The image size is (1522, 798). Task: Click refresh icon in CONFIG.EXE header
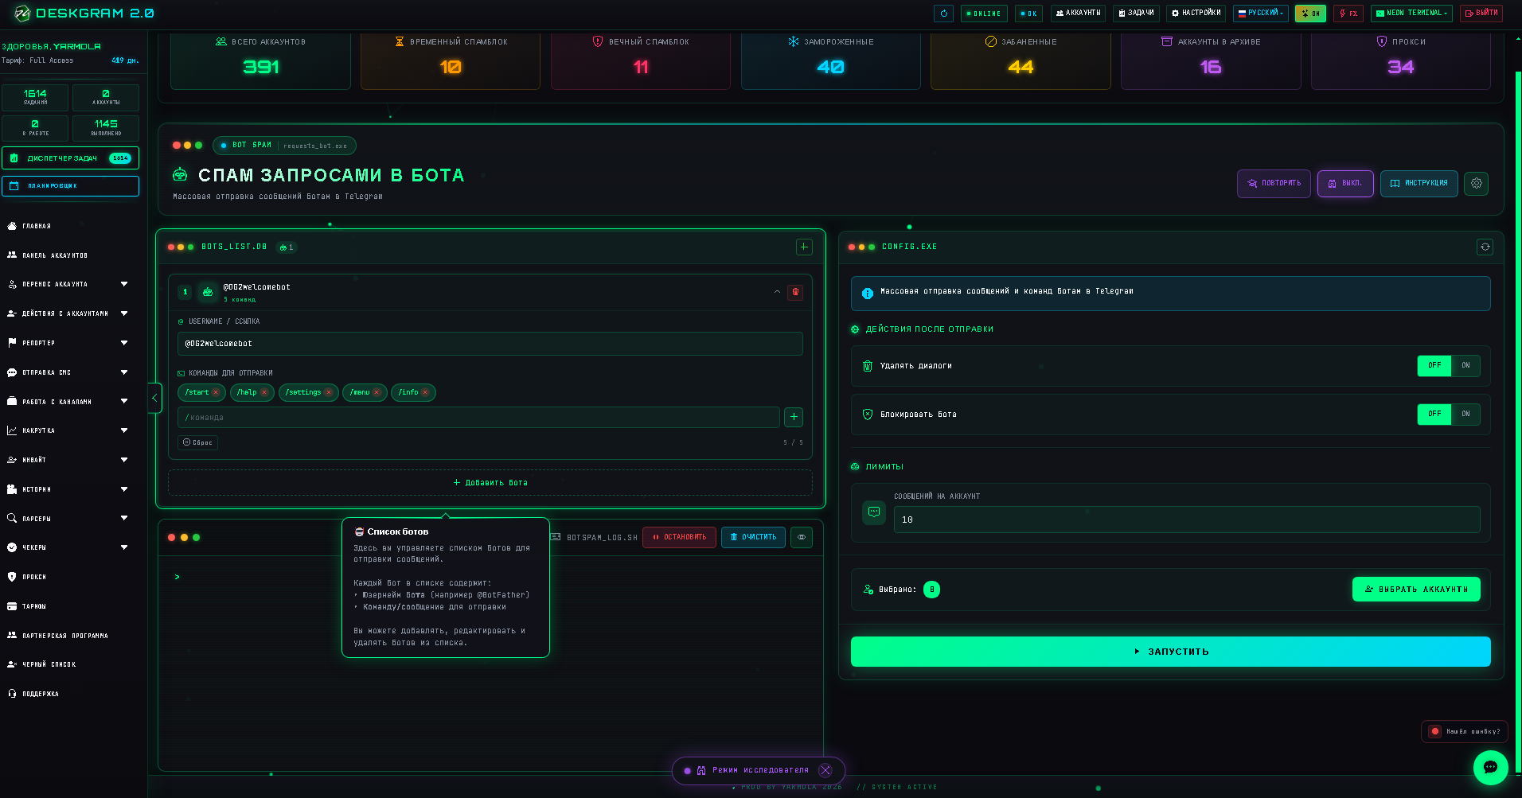pyautogui.click(x=1485, y=247)
